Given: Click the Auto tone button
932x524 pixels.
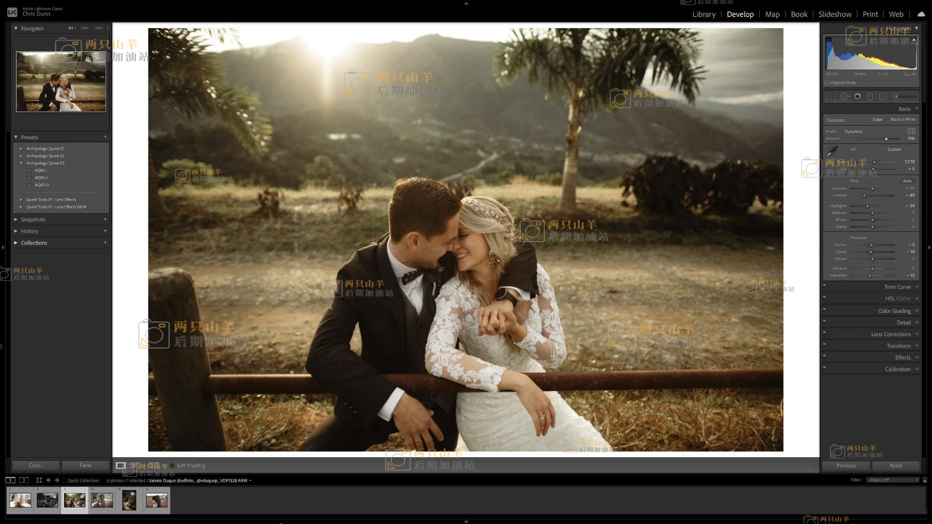Looking at the screenshot, I should click(x=907, y=181).
